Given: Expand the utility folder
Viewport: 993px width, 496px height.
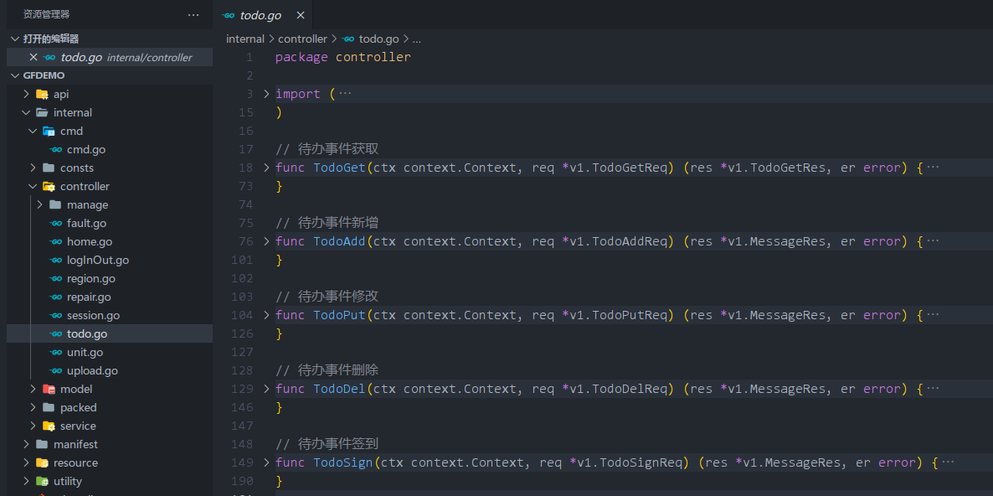Looking at the screenshot, I should (x=26, y=480).
